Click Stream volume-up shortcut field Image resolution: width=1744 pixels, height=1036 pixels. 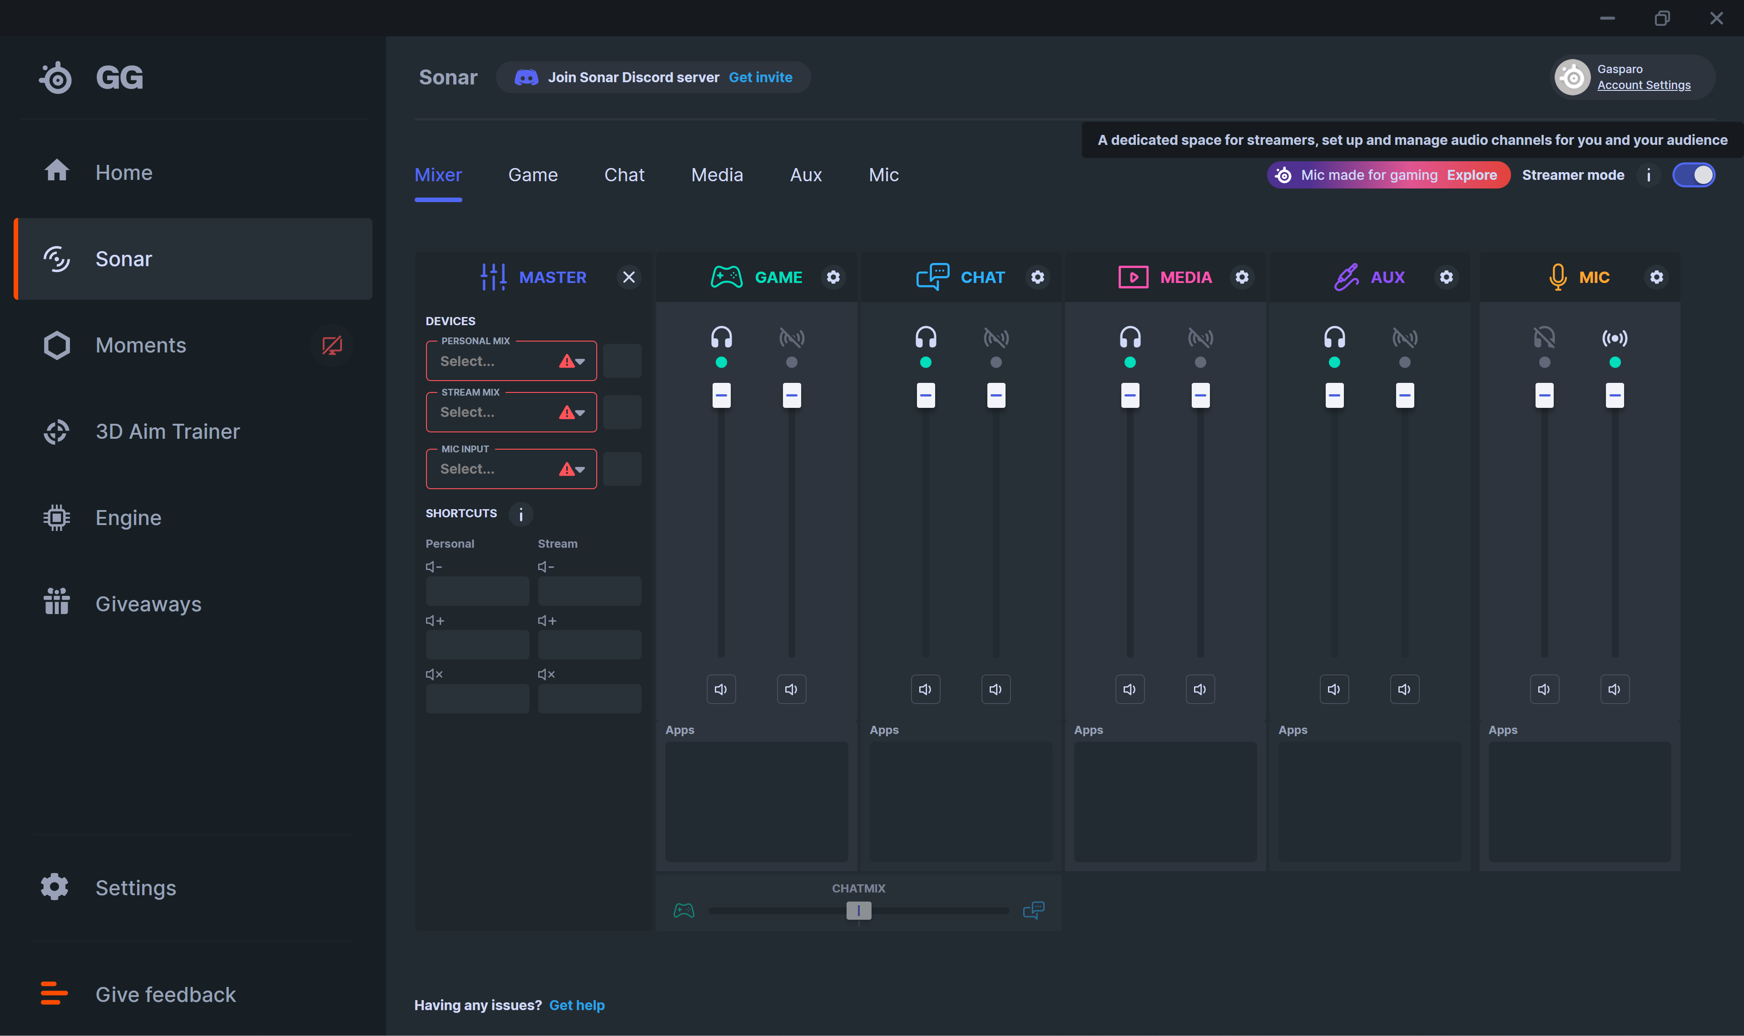point(590,644)
